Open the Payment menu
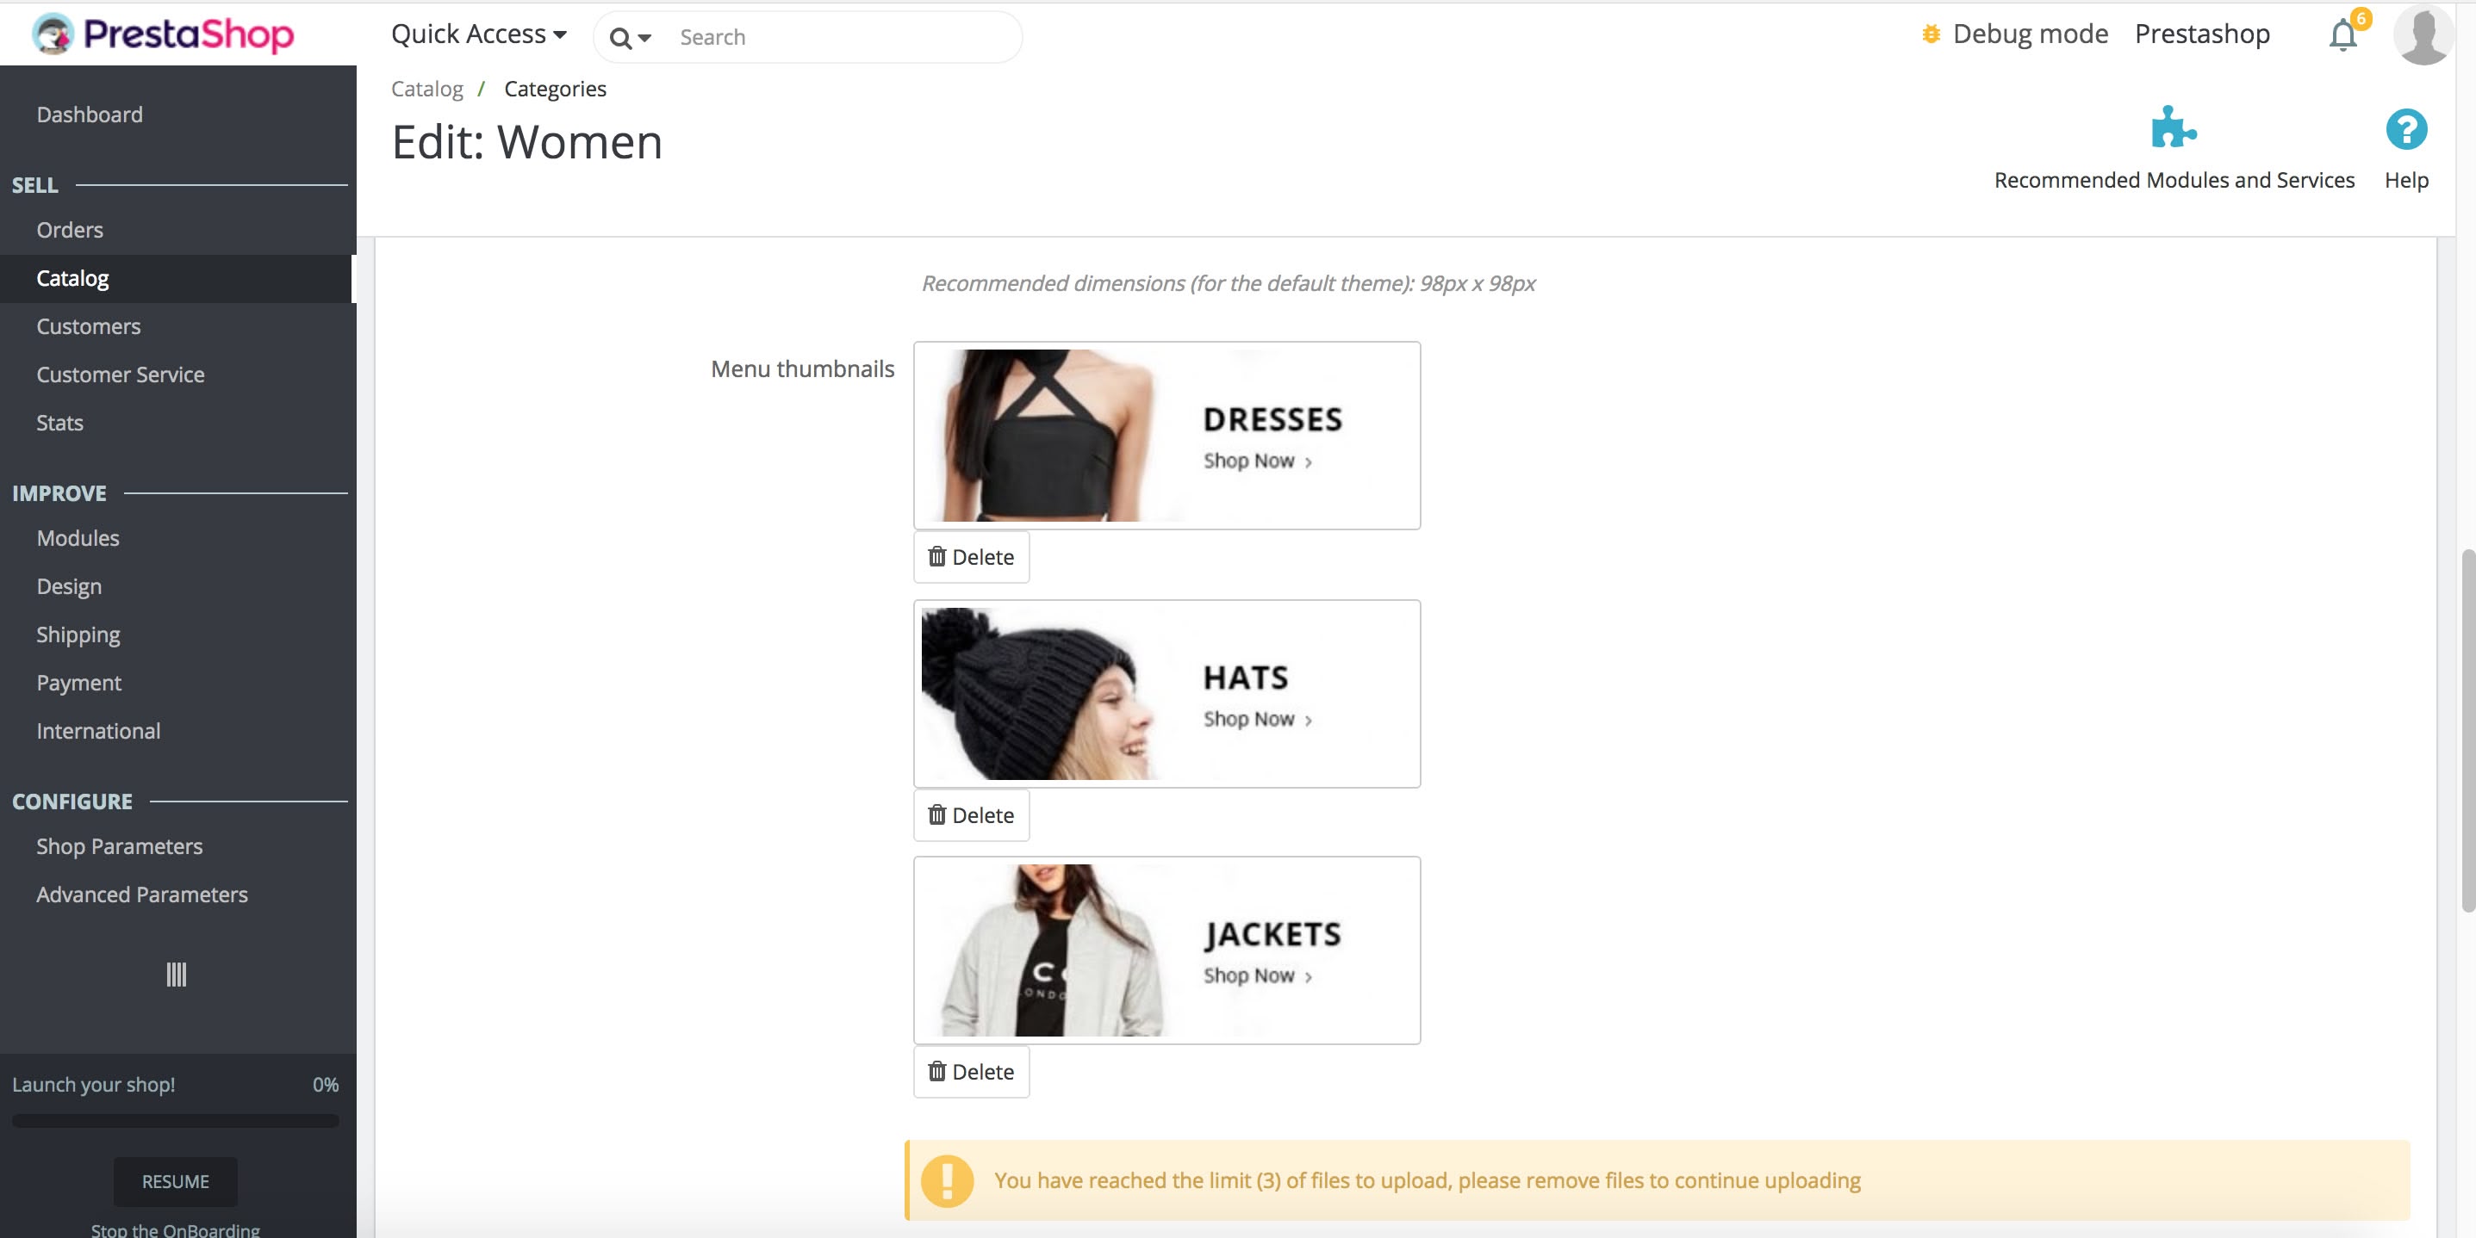This screenshot has width=2476, height=1238. 78,683
